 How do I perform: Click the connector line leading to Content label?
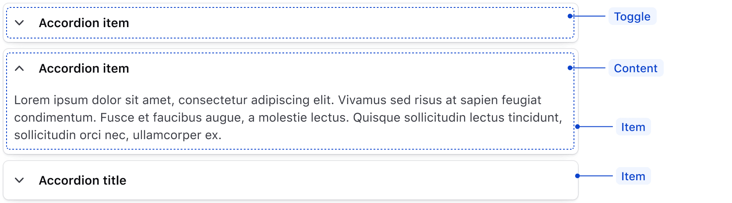pyautogui.click(x=589, y=68)
